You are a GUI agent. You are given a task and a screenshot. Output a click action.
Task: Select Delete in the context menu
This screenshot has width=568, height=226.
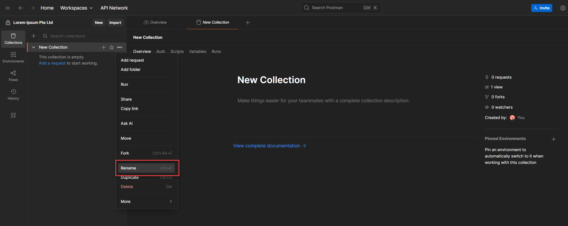point(147,187)
